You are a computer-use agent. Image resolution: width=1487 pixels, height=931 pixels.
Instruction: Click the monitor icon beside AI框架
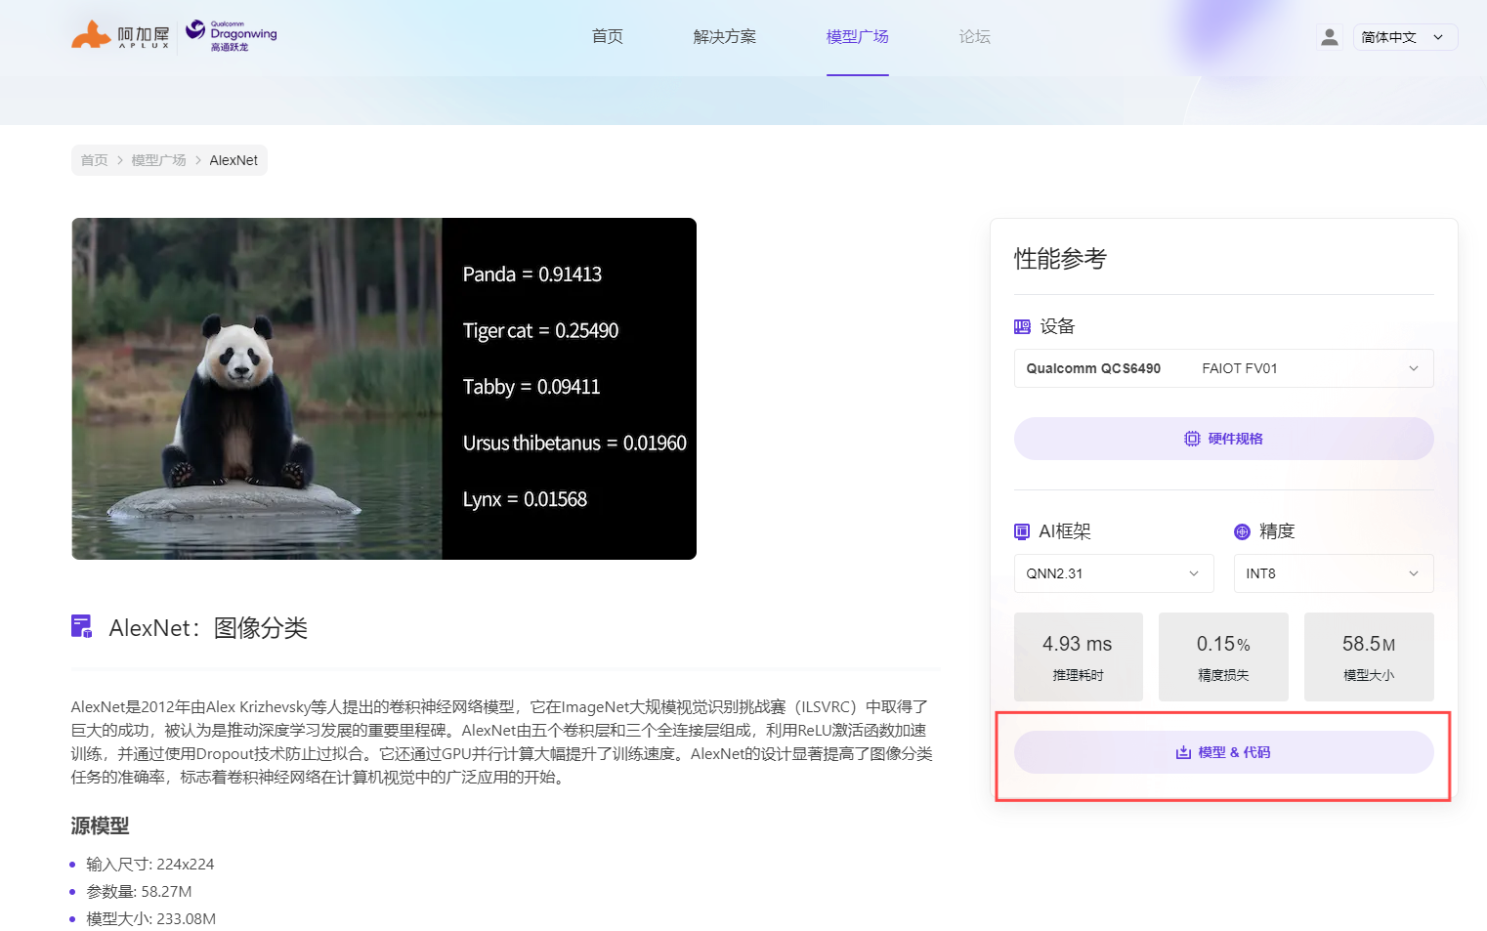(1020, 530)
